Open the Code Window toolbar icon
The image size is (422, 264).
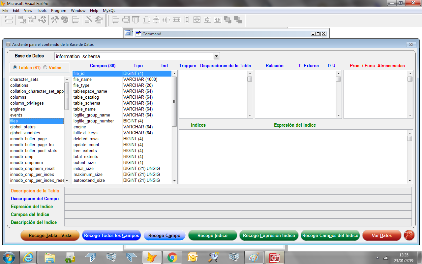click(x=42, y=20)
